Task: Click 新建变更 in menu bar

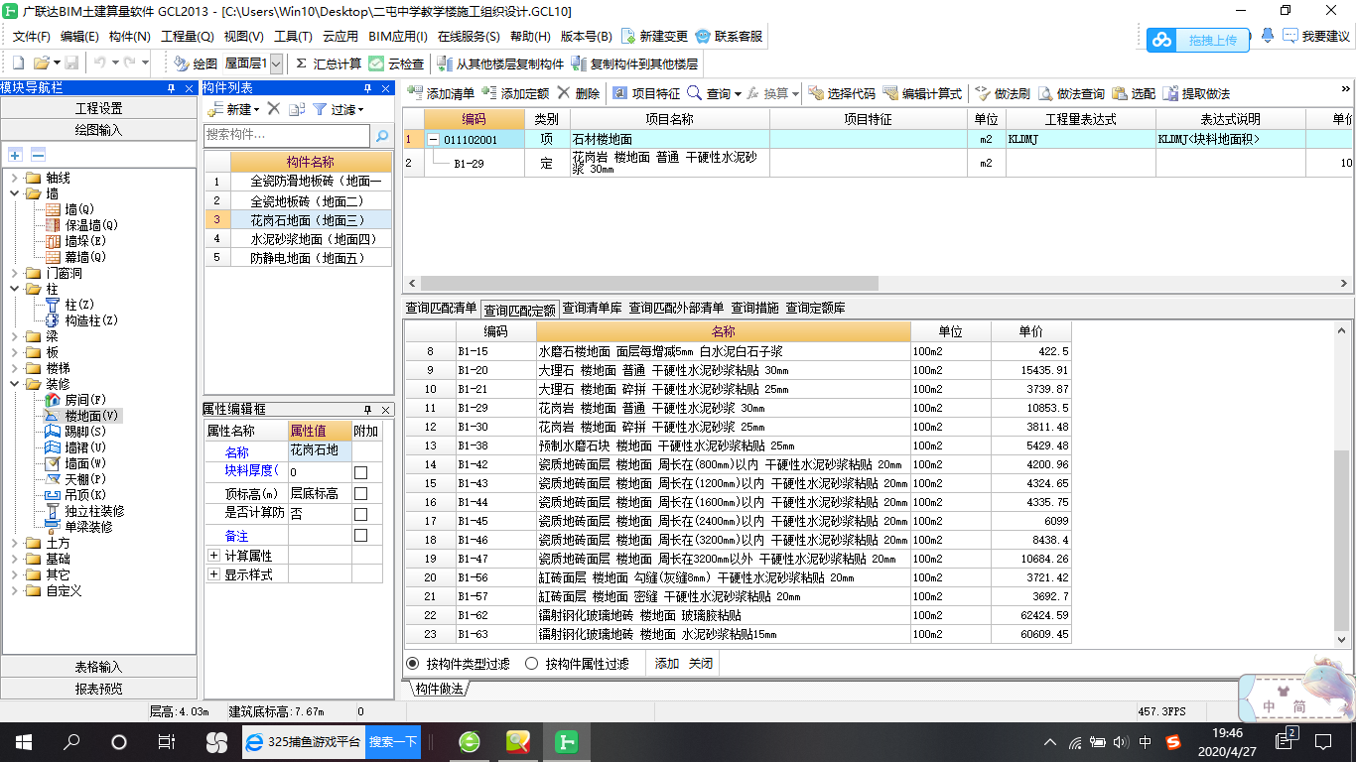Action: pos(654,36)
